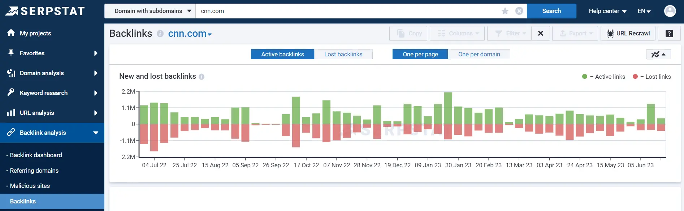684x211 pixels.
Task: Open the cnn.com domain dropdown
Action: pyautogui.click(x=190, y=34)
